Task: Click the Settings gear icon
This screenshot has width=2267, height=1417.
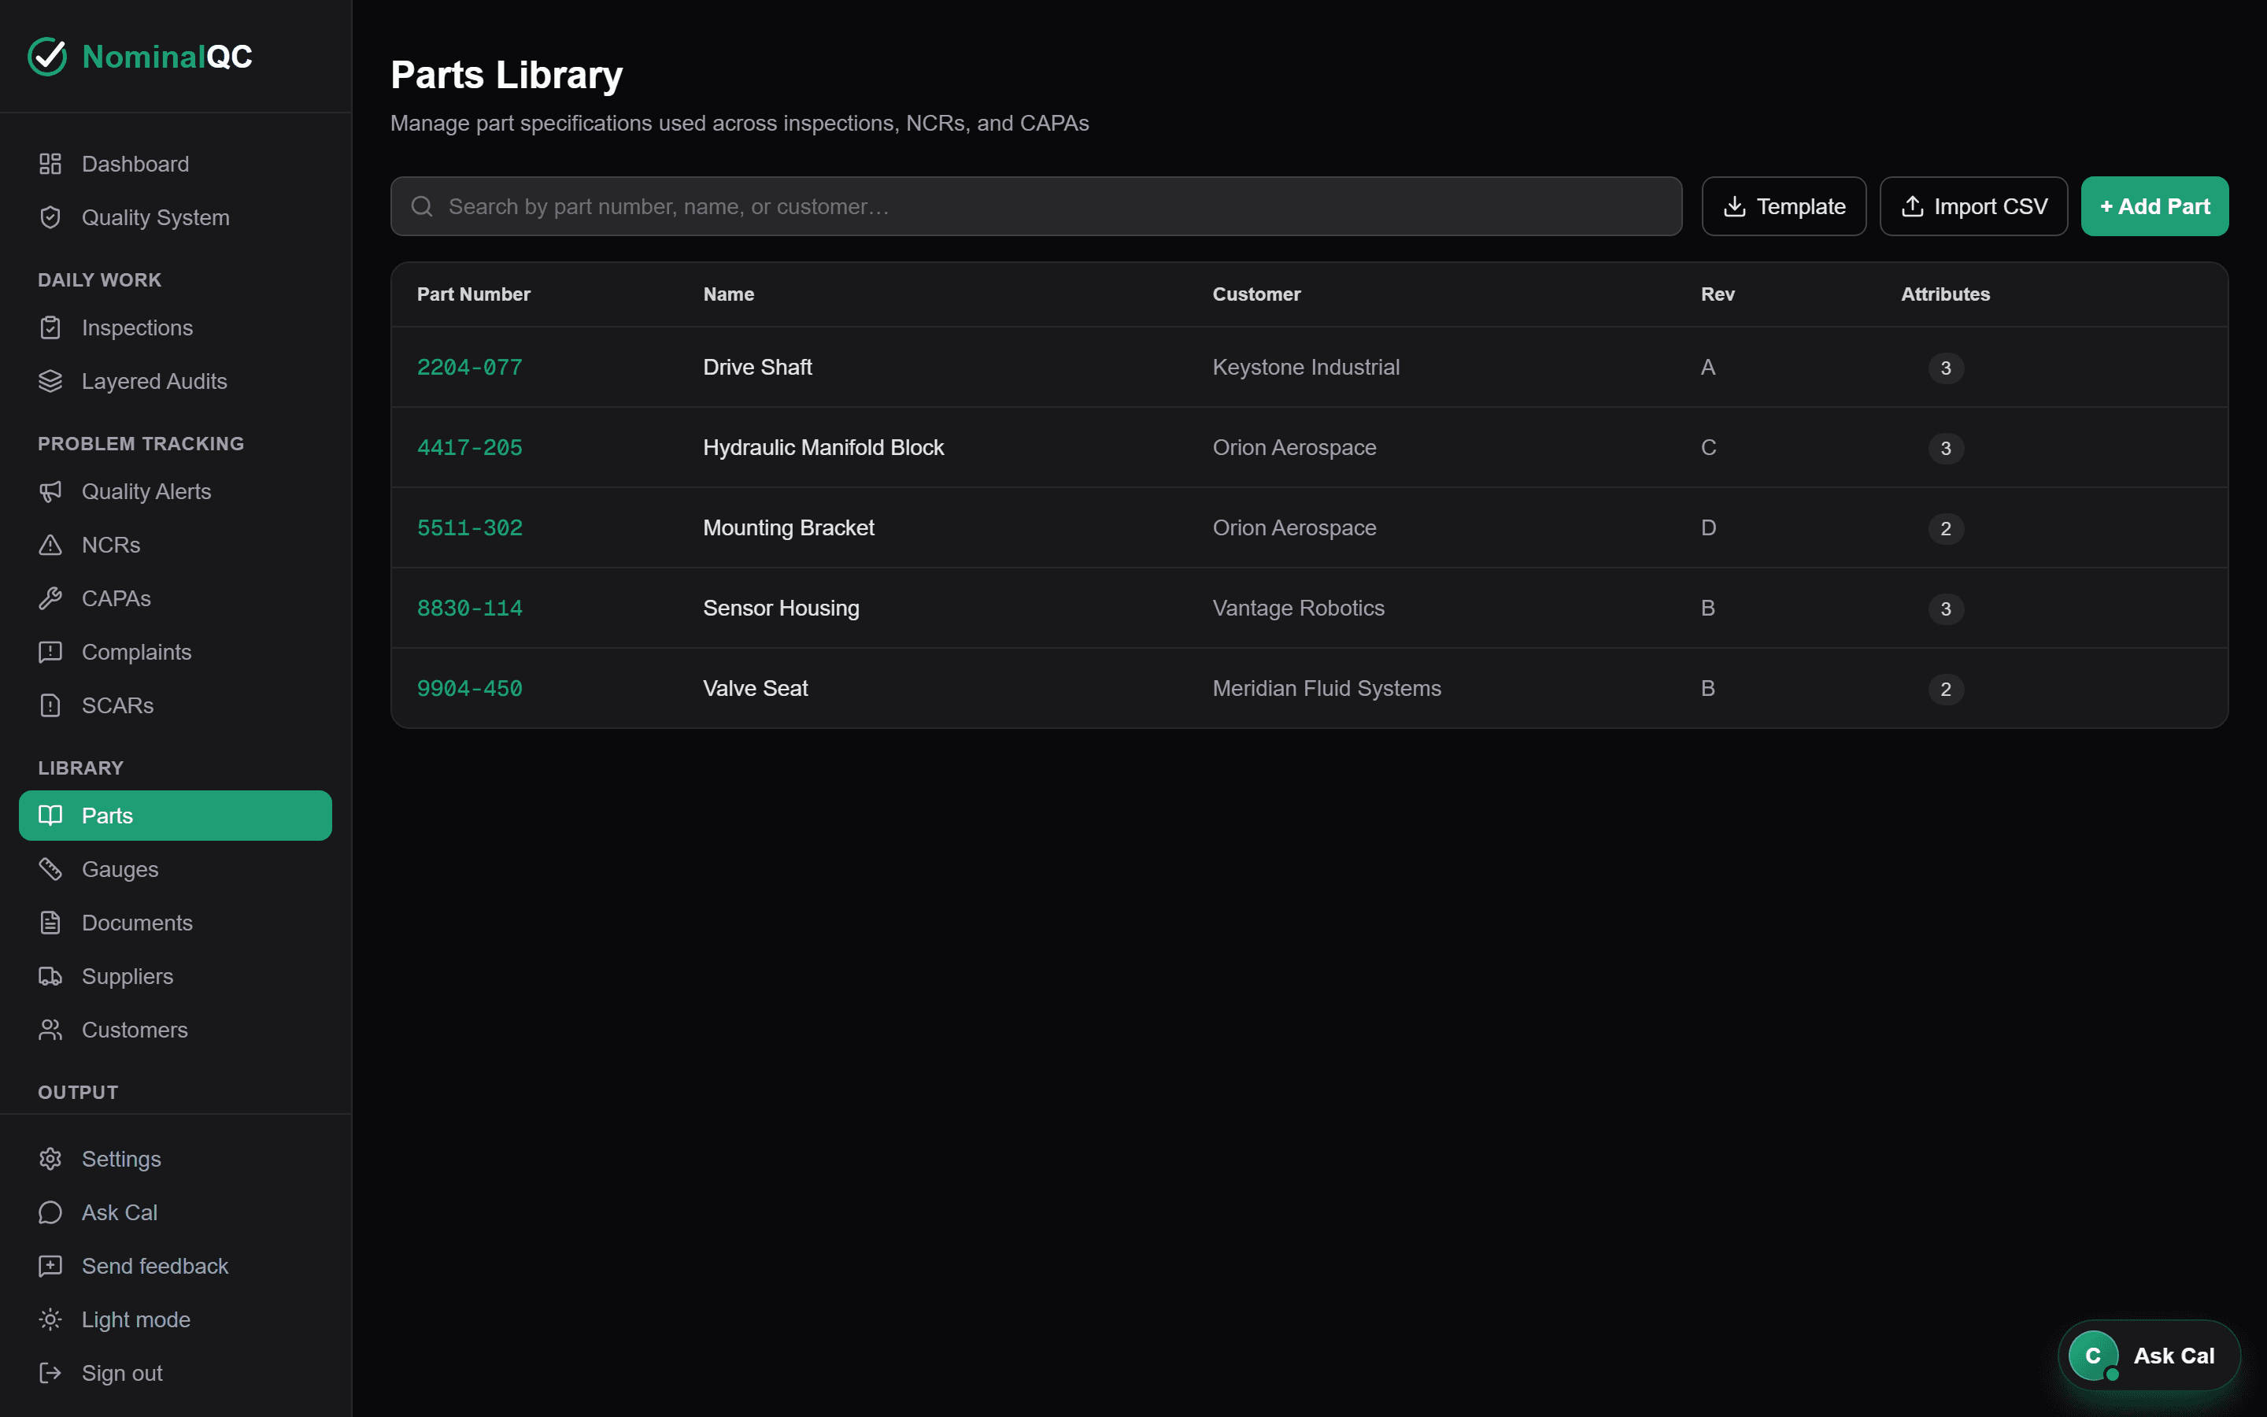Action: click(50, 1160)
